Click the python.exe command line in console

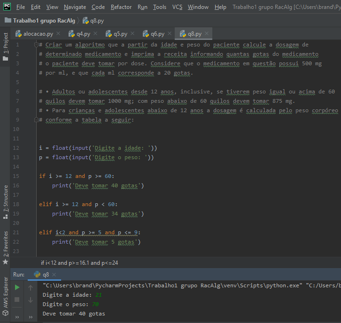(192, 285)
